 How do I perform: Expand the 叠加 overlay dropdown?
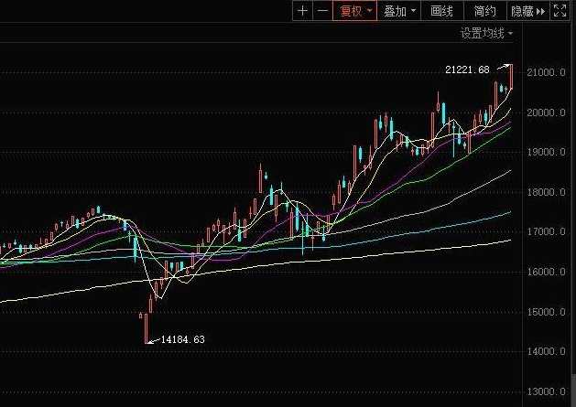(x=400, y=11)
